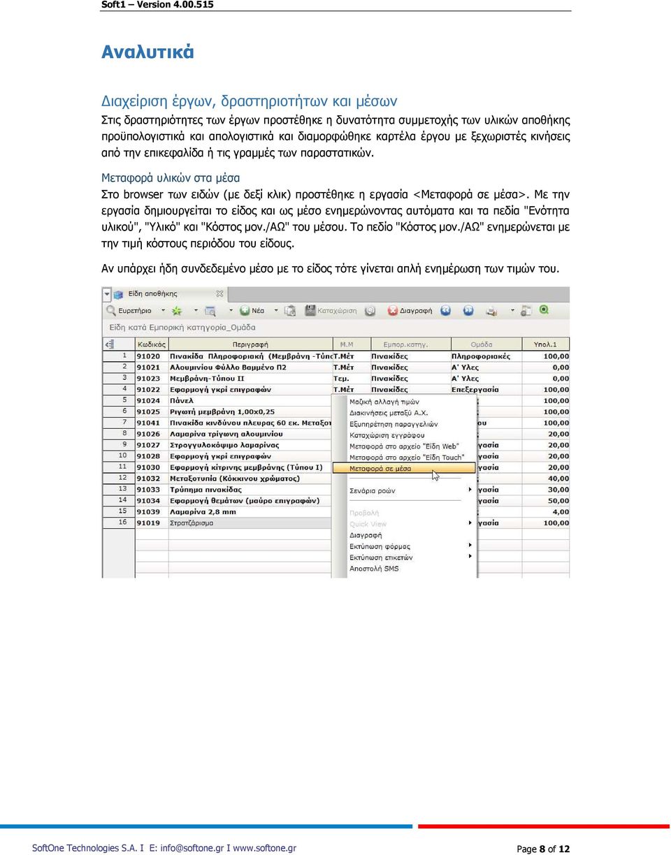
Task: Select the Εφαρμογή γκρί επιγραφών row
Action: tap(337, 390)
